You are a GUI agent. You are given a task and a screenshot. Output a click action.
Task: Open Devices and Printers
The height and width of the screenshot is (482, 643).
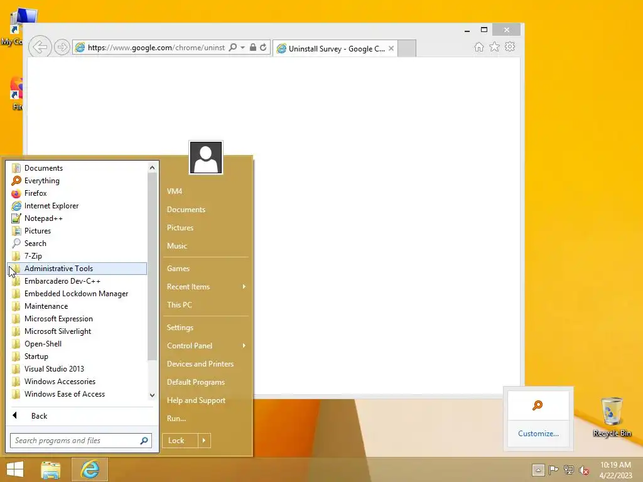click(205, 364)
